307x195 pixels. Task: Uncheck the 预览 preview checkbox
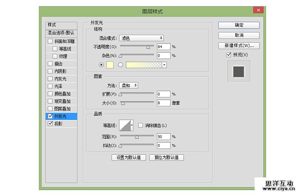pos(229,55)
